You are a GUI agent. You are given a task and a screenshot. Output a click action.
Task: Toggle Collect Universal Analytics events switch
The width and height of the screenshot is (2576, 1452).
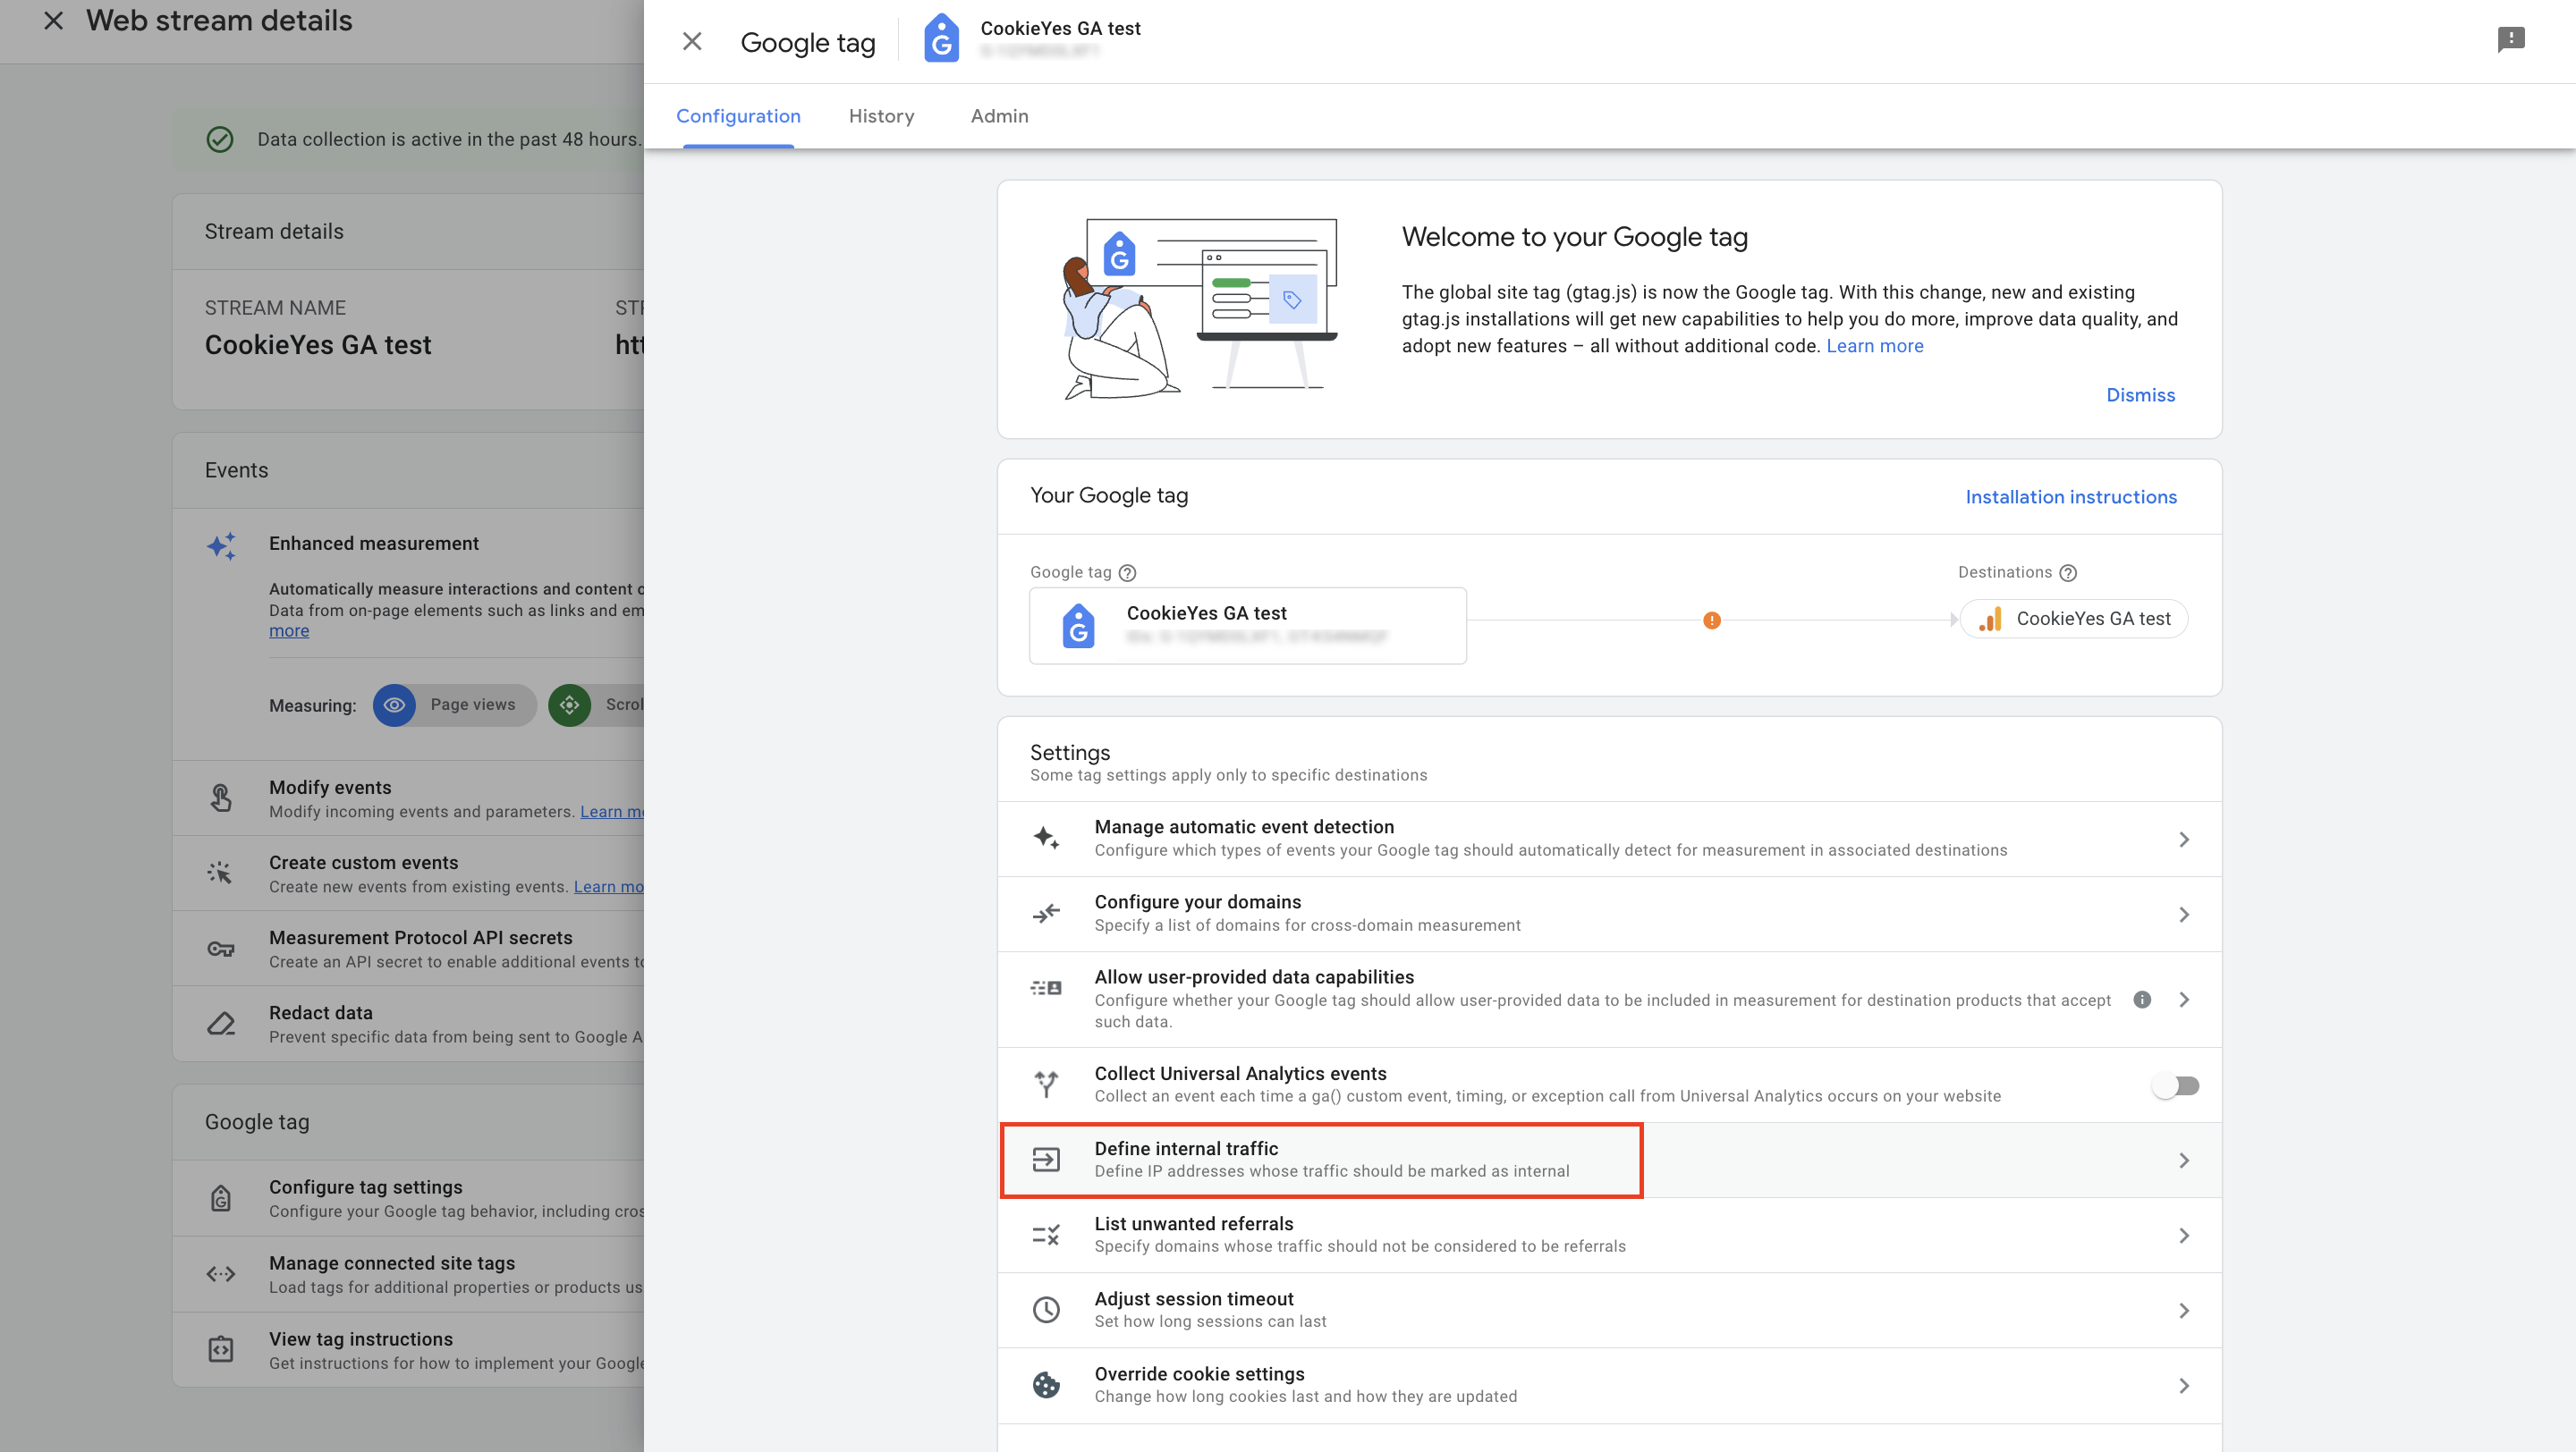click(x=2176, y=1085)
